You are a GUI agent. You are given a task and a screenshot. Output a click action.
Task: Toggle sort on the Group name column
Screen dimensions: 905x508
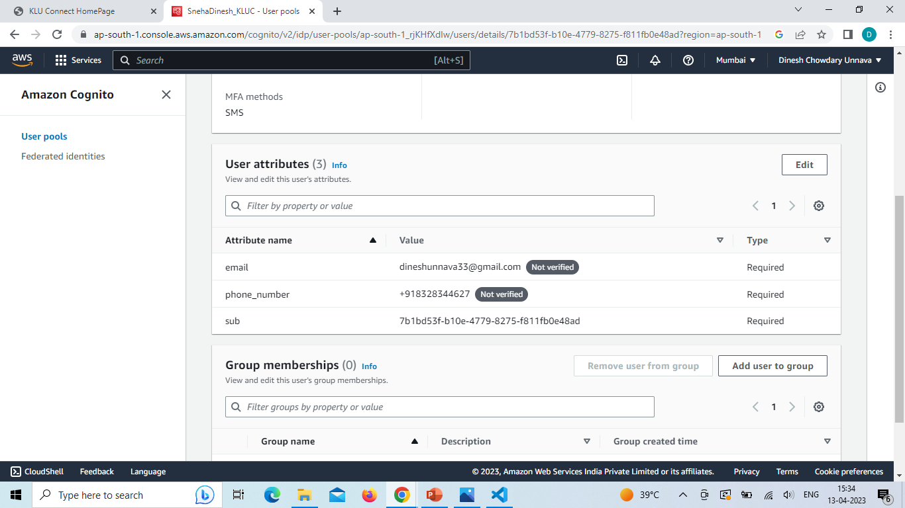(x=415, y=441)
